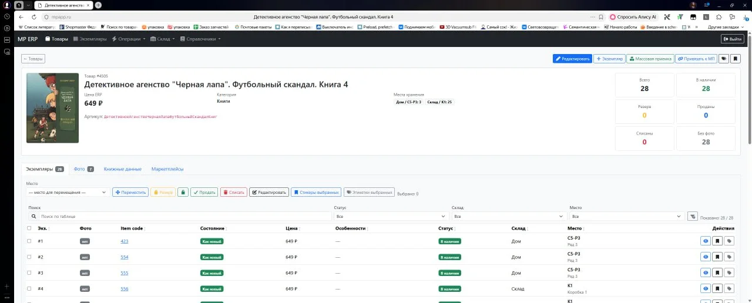Viewport: 752px width, 303px height.
Task: Click the clear filters icon beside Место filter
Action: 693,216
